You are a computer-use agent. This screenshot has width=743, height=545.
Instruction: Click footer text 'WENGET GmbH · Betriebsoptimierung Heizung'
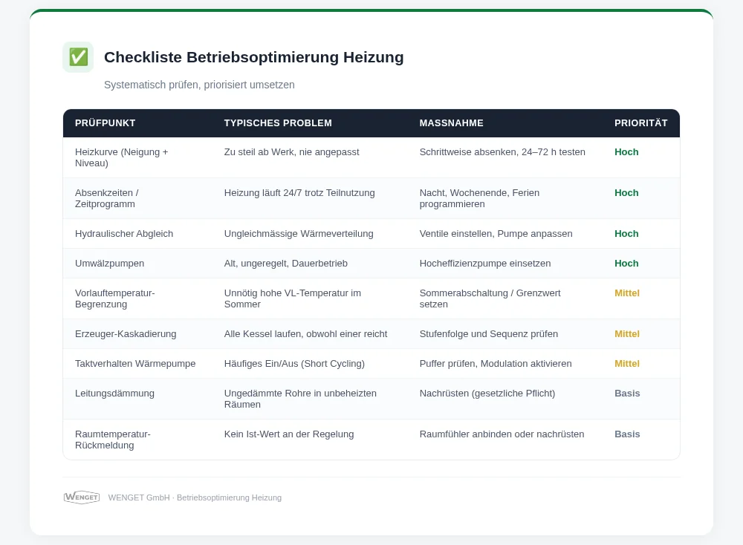point(195,497)
